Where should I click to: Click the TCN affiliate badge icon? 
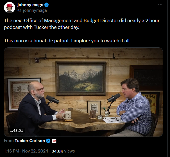[x=54, y=141]
